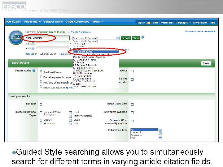Choose GE Geographic Terms option
The image size is (223, 167).
pyautogui.click(x=96, y=60)
